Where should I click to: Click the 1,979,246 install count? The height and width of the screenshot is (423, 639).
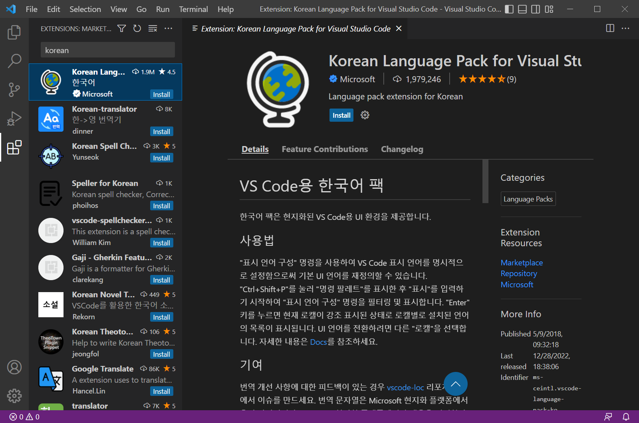[417, 79]
